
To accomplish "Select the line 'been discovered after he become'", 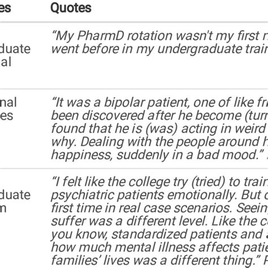I will pyautogui.click(x=159, y=115).
